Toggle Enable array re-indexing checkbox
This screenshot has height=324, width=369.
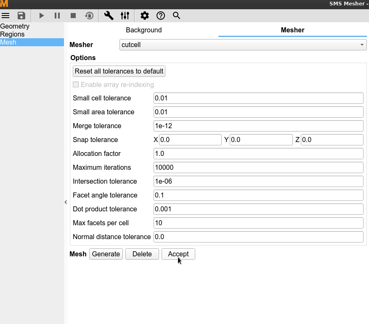[x=76, y=85]
